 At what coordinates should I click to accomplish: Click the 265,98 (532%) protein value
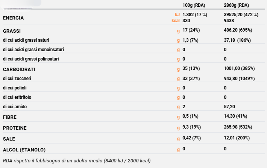pos(238,127)
